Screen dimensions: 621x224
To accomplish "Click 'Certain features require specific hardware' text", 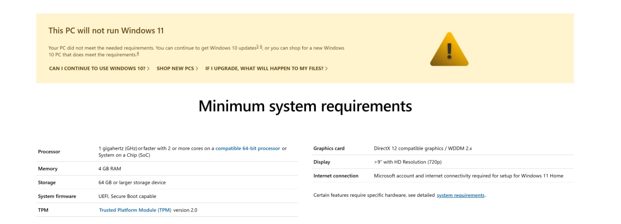I will pyautogui.click(x=374, y=195).
